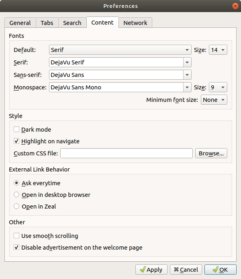
Task: Click into the DejaVu Sans Mono font field
Action: [x=116, y=87]
